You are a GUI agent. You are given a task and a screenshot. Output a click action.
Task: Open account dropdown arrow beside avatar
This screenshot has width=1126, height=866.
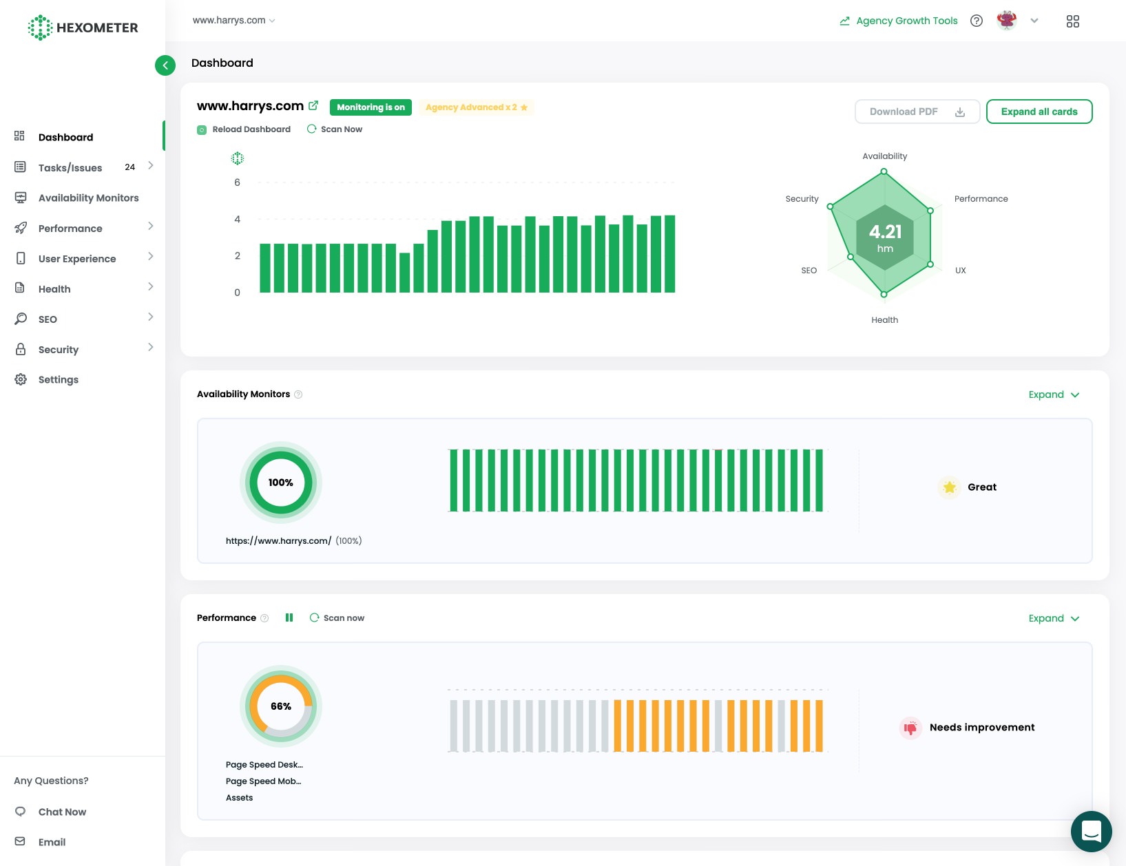pos(1034,21)
